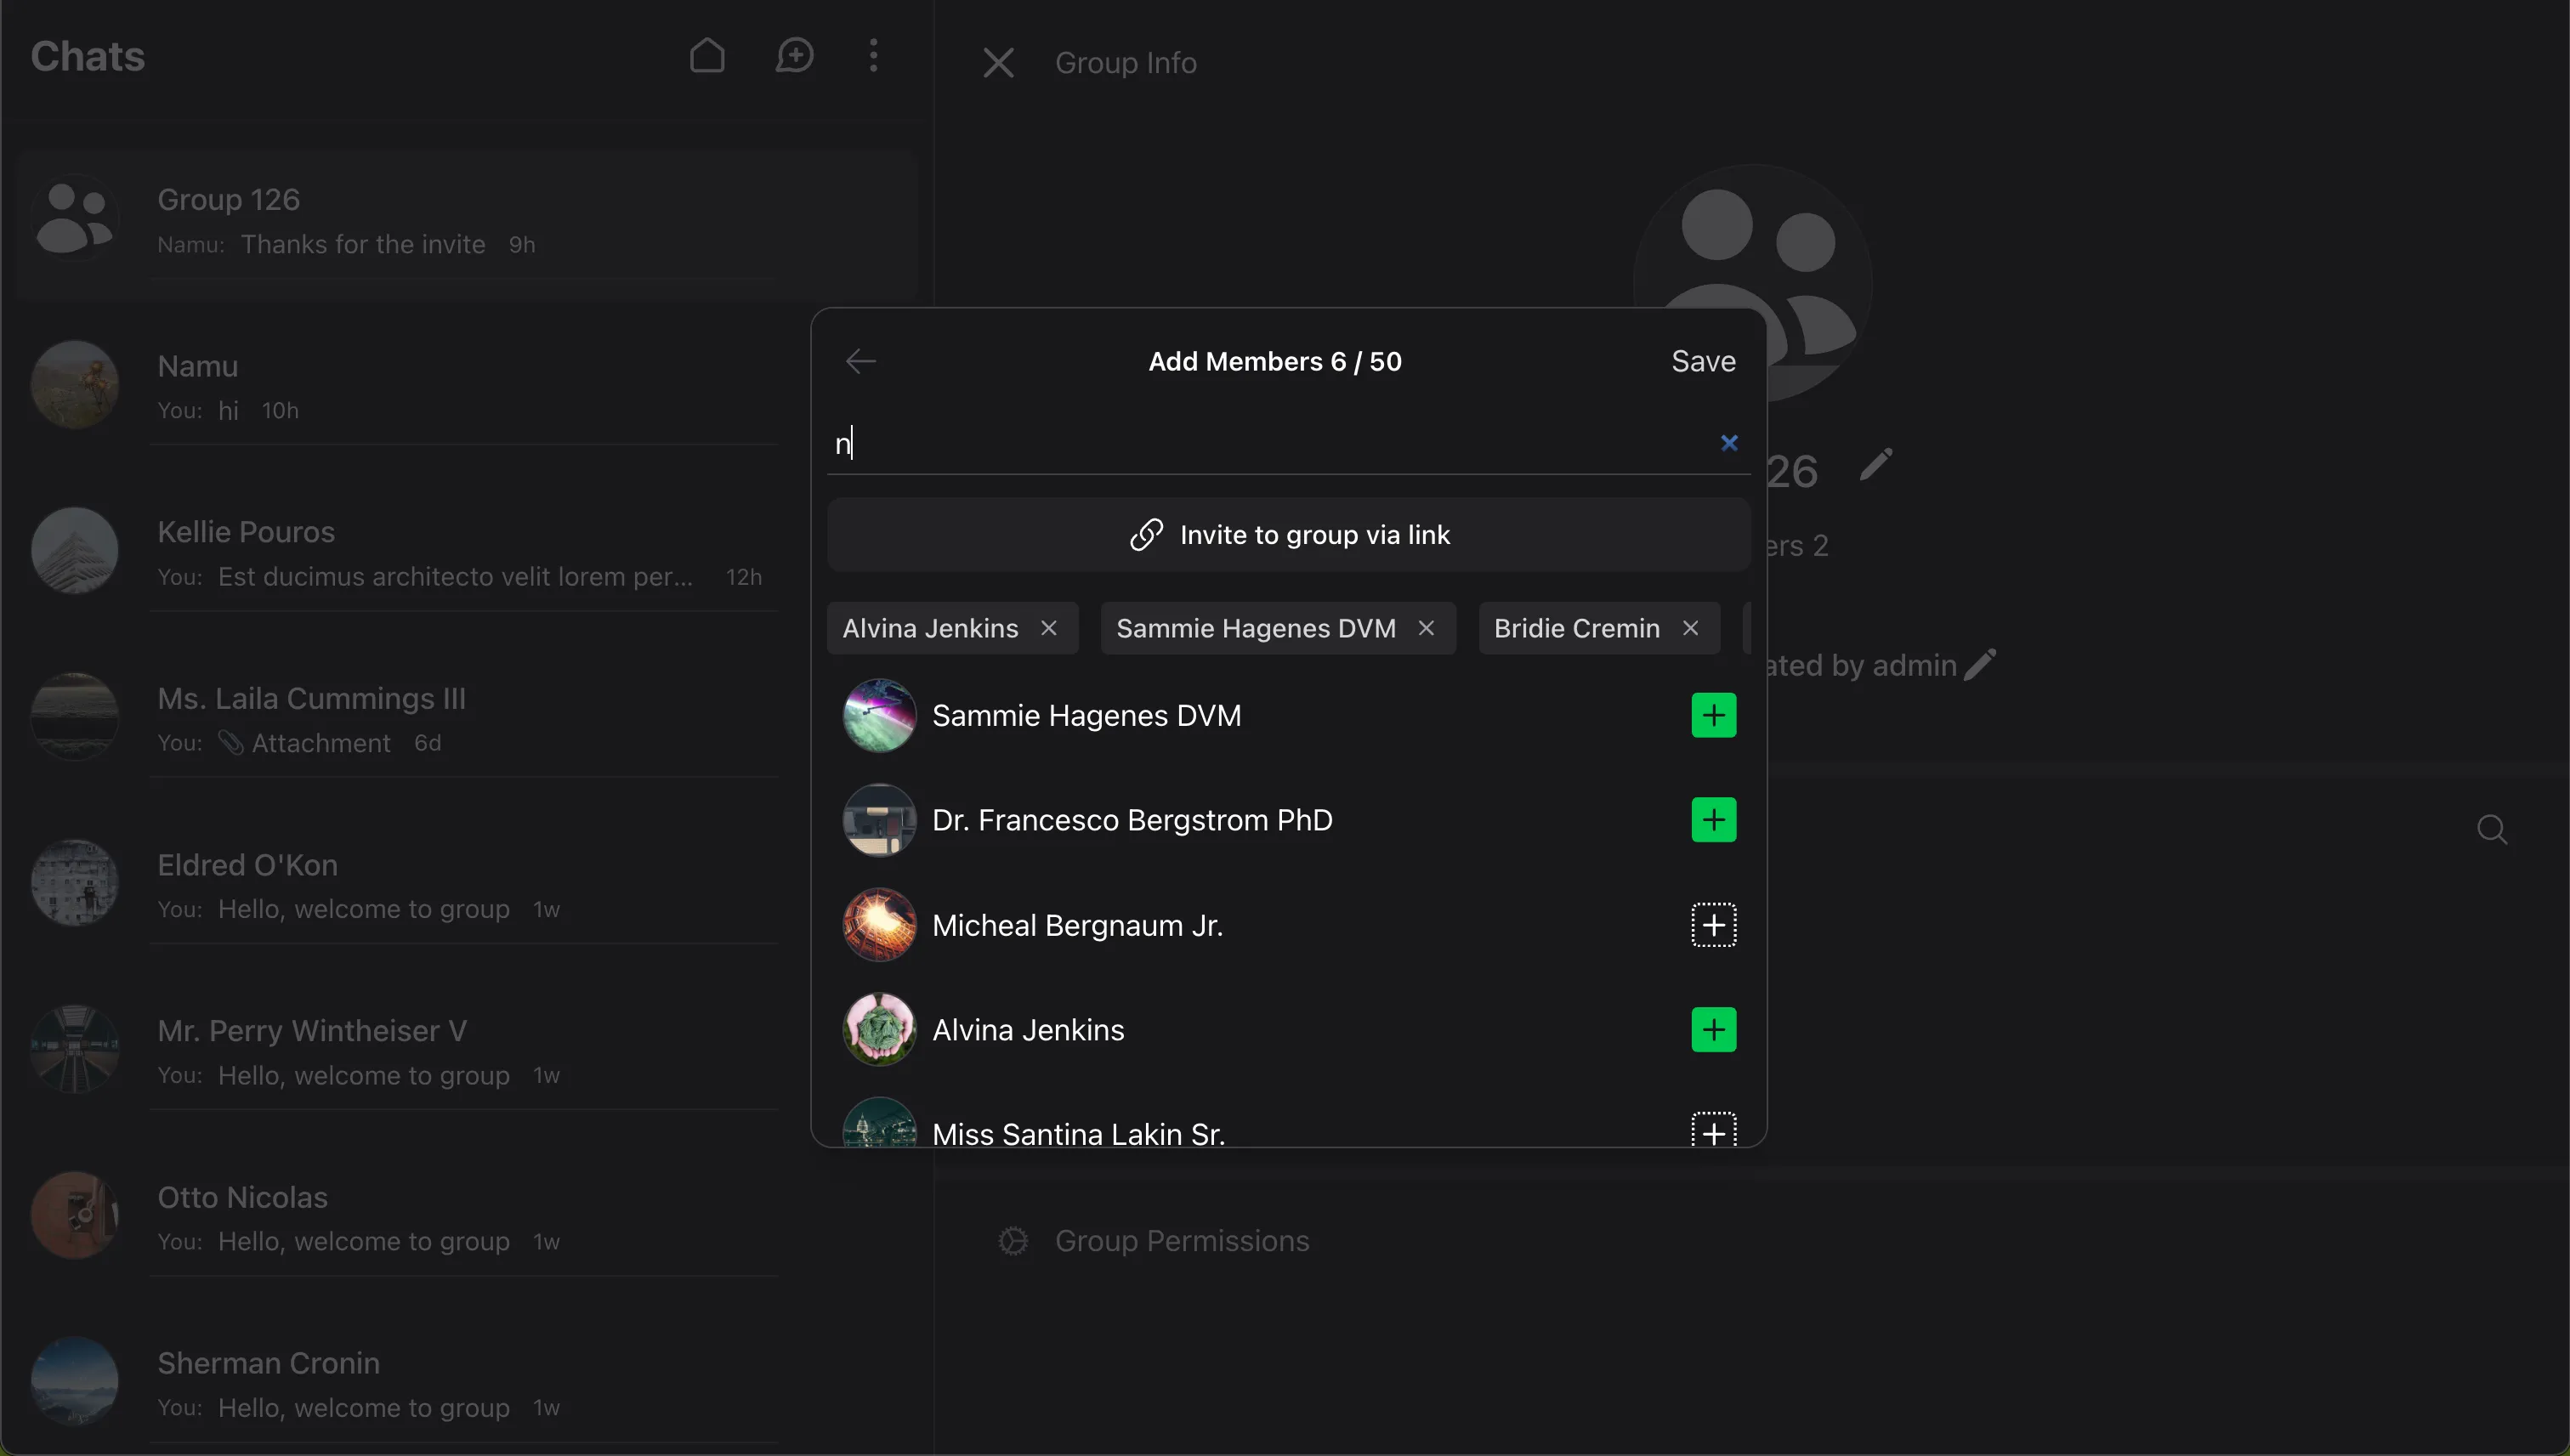The width and height of the screenshot is (2570, 1456).
Task: Click the 'Thanks for the invite' message preview
Action: point(362,244)
